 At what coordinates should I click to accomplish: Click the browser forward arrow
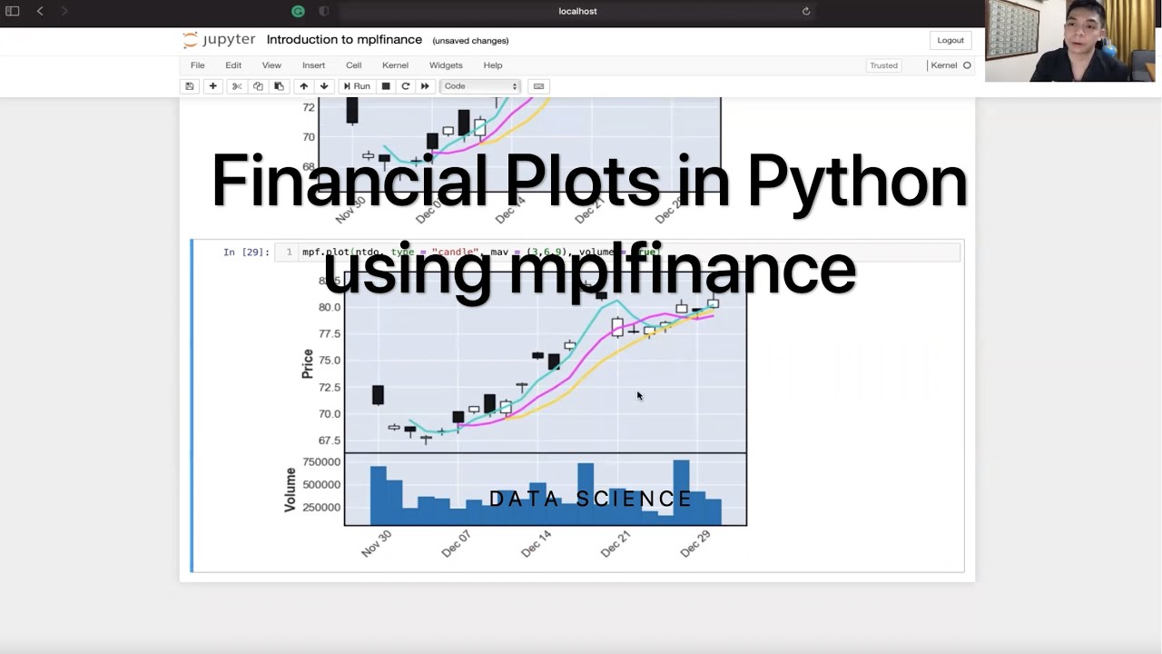point(64,11)
